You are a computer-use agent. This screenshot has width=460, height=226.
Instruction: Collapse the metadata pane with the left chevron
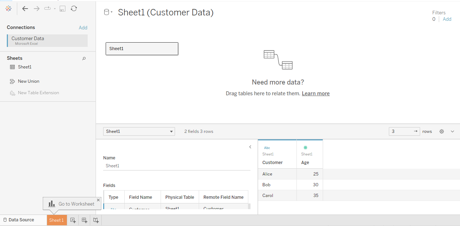coord(250,147)
